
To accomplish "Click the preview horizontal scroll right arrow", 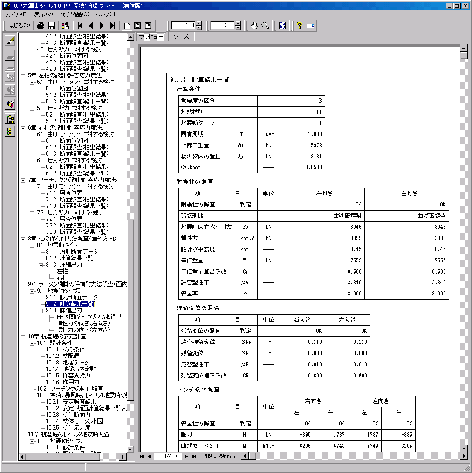I will point(464,456).
